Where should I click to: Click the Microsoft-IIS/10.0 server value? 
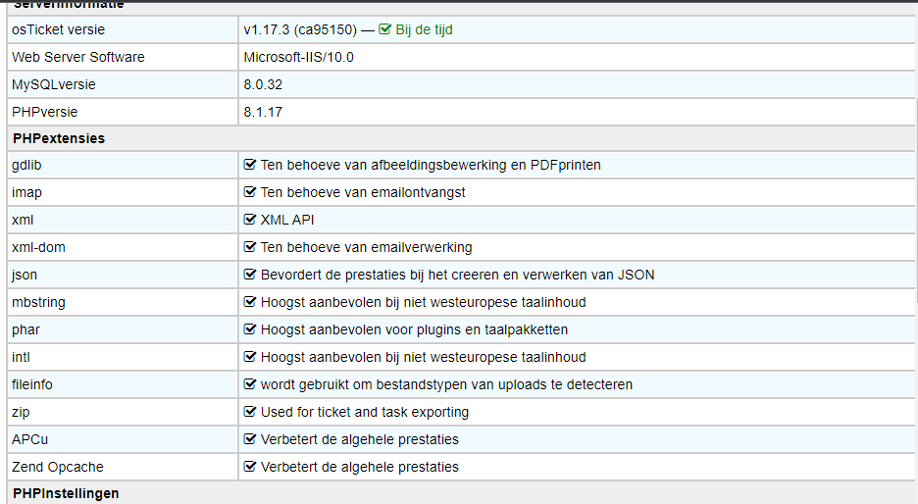click(298, 57)
